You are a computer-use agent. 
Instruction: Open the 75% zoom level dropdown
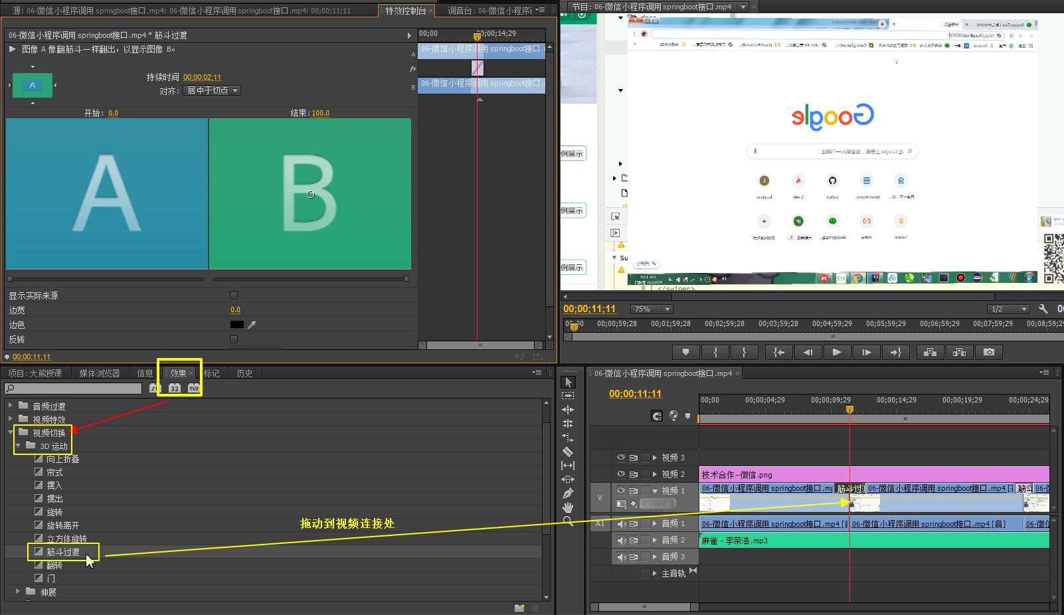pyautogui.click(x=652, y=309)
